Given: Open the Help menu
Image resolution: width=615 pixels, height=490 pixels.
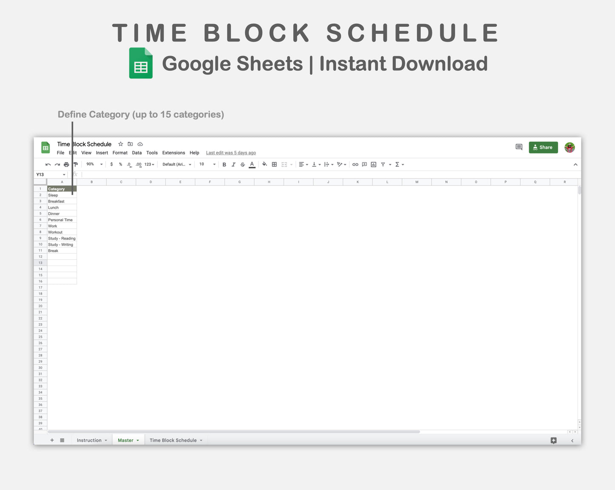Looking at the screenshot, I should [x=195, y=153].
